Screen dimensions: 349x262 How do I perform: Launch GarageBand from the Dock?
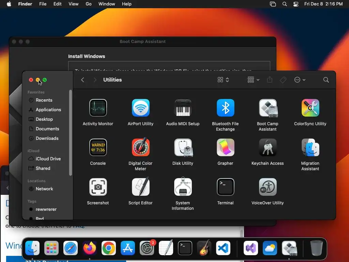coord(204,248)
